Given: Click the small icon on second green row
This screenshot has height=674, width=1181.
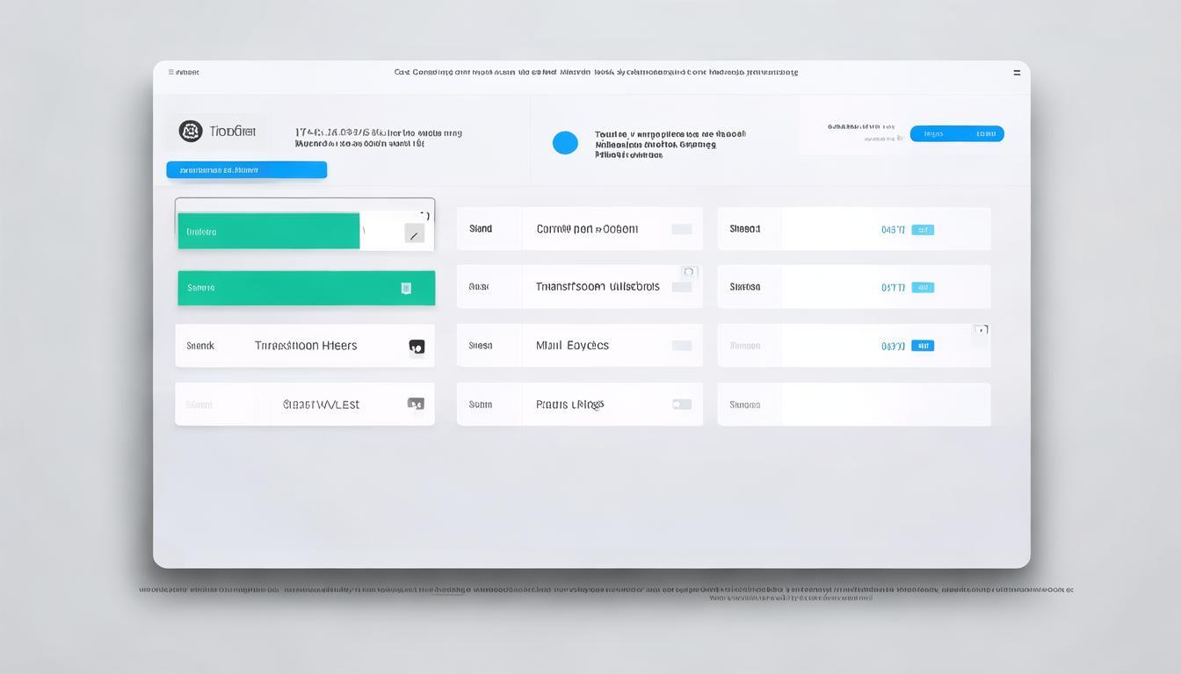Looking at the screenshot, I should [x=405, y=288].
